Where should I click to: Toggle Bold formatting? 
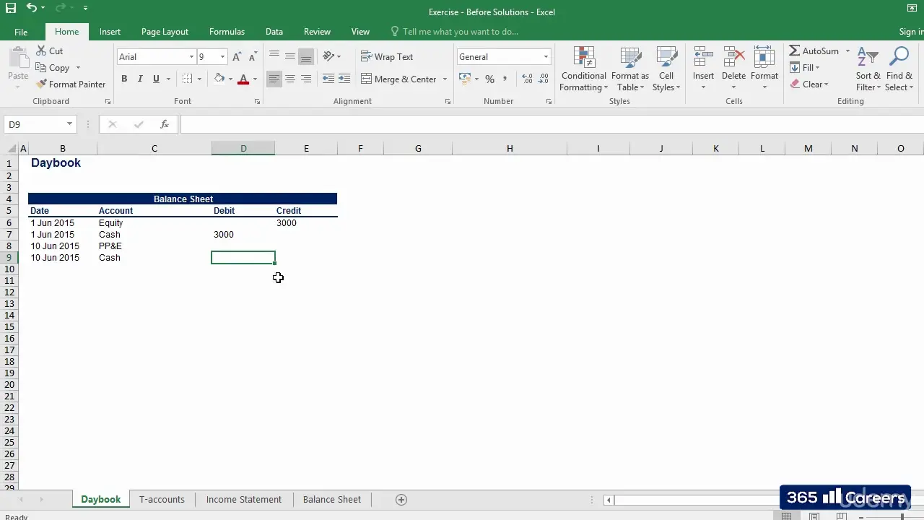point(124,79)
